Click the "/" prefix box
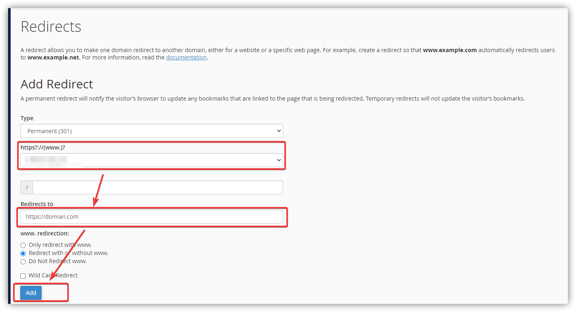576x312 pixels. coord(26,187)
